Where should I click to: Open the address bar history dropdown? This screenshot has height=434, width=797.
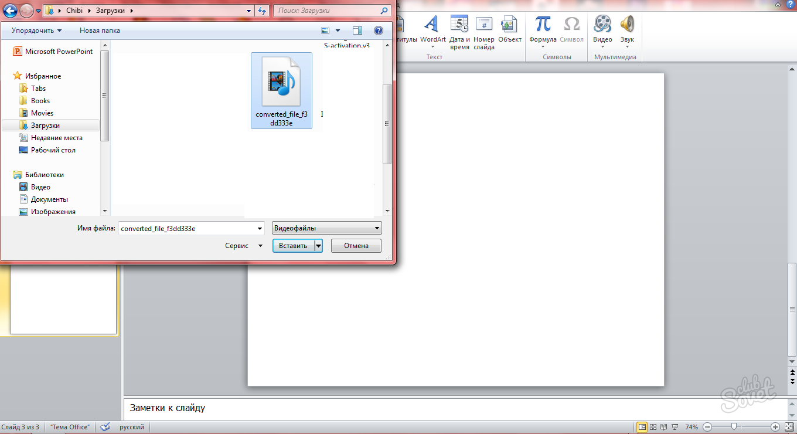(249, 11)
